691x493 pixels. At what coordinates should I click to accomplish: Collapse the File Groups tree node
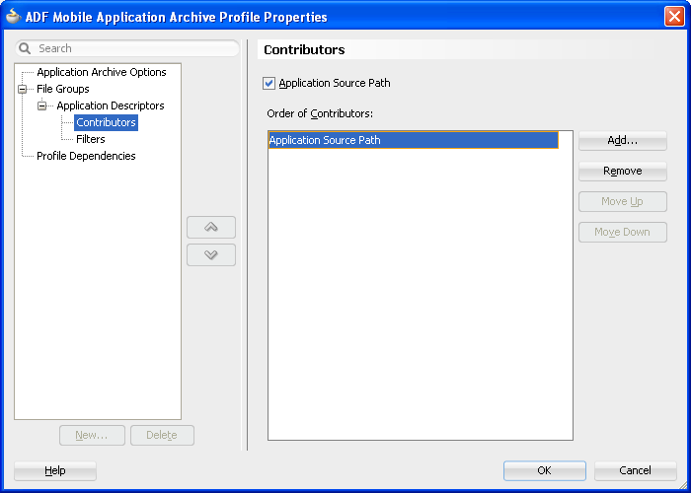(x=22, y=90)
